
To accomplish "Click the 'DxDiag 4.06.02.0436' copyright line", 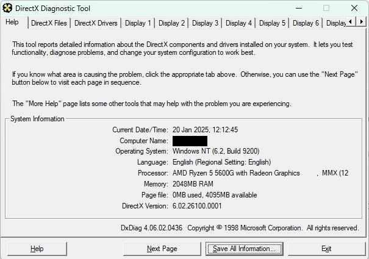I will point(240,228).
